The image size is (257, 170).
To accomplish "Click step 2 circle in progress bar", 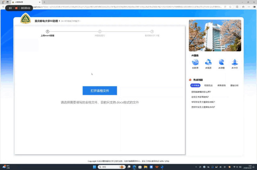I will pyautogui.click(x=100, y=31).
